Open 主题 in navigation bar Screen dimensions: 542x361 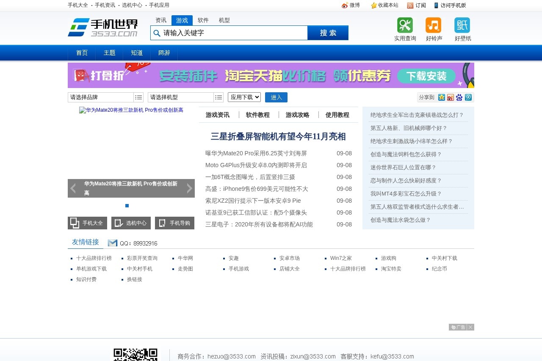pyautogui.click(x=109, y=53)
